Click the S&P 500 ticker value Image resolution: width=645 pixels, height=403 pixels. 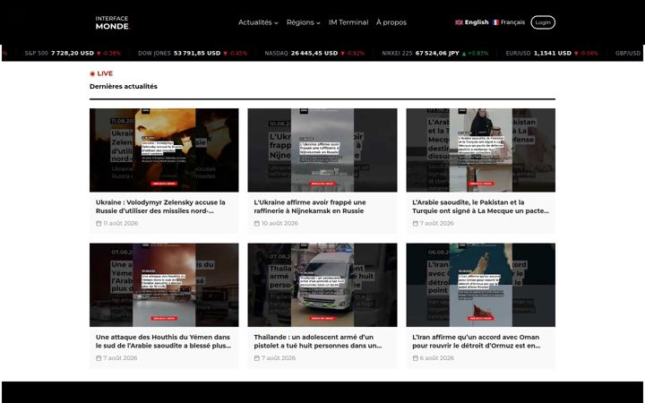coord(73,53)
